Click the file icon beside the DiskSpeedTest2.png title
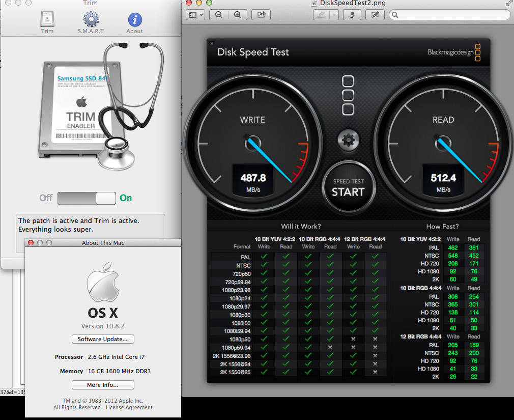514x420 pixels. (x=315, y=3)
